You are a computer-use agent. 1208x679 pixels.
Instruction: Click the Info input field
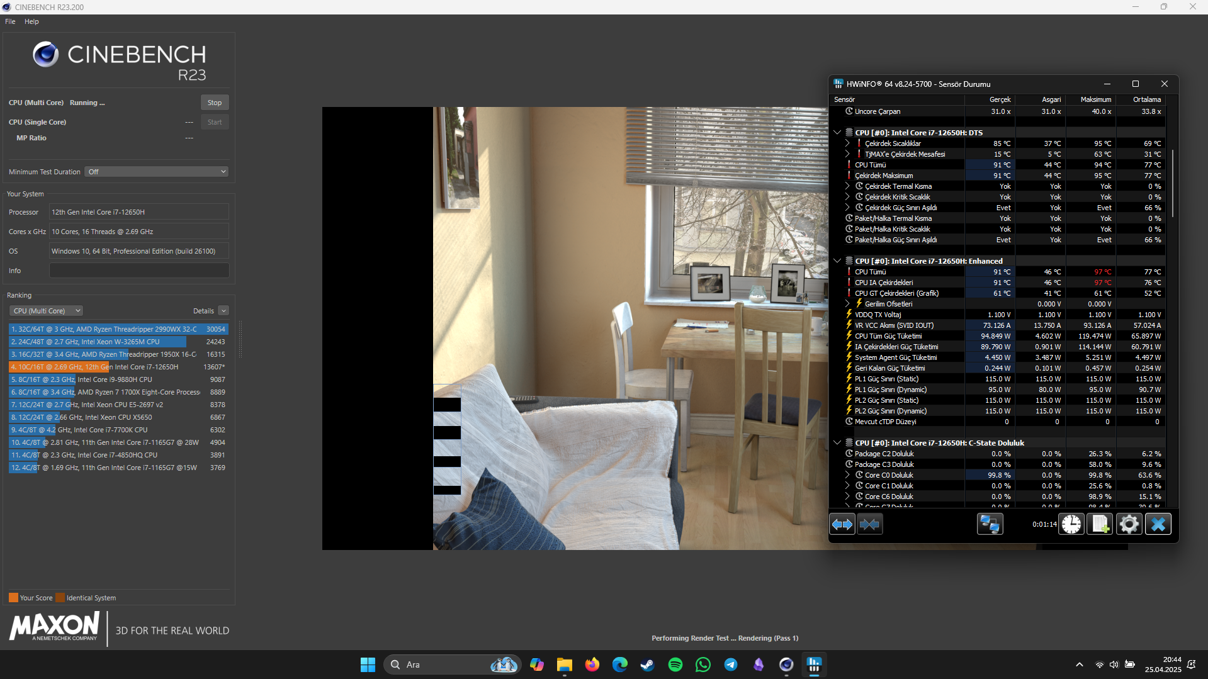[x=139, y=271]
